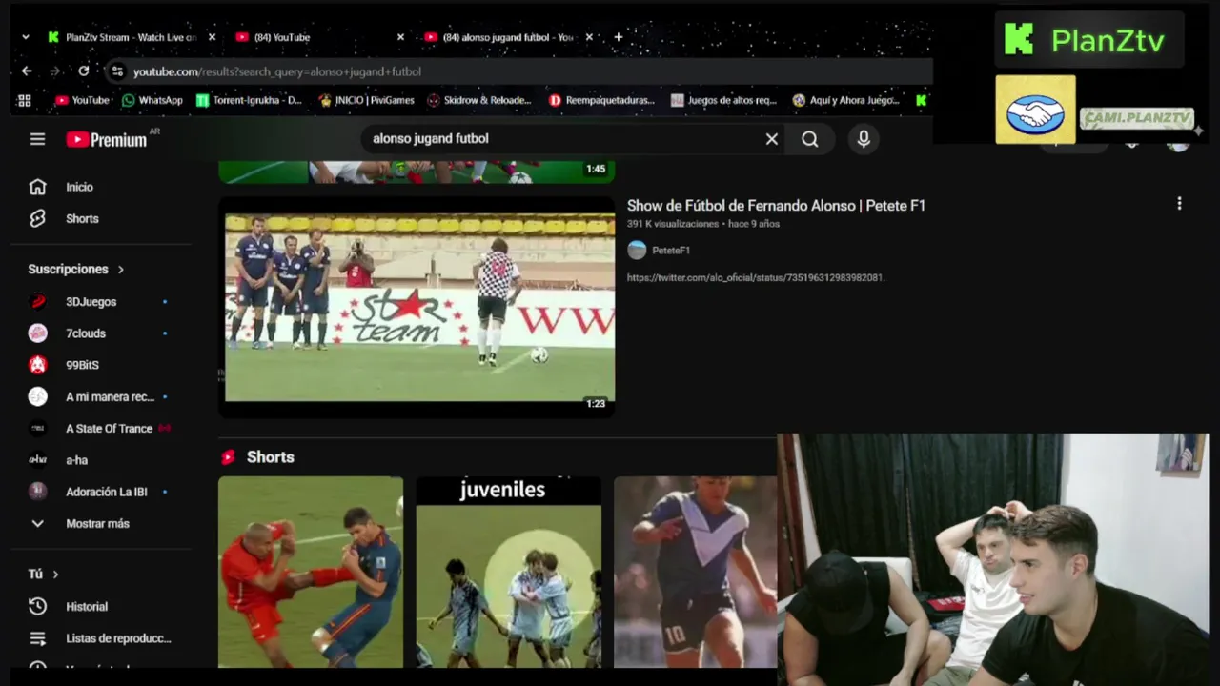
Task: Open Shorts icon in the sidebar
Action: pyautogui.click(x=37, y=218)
